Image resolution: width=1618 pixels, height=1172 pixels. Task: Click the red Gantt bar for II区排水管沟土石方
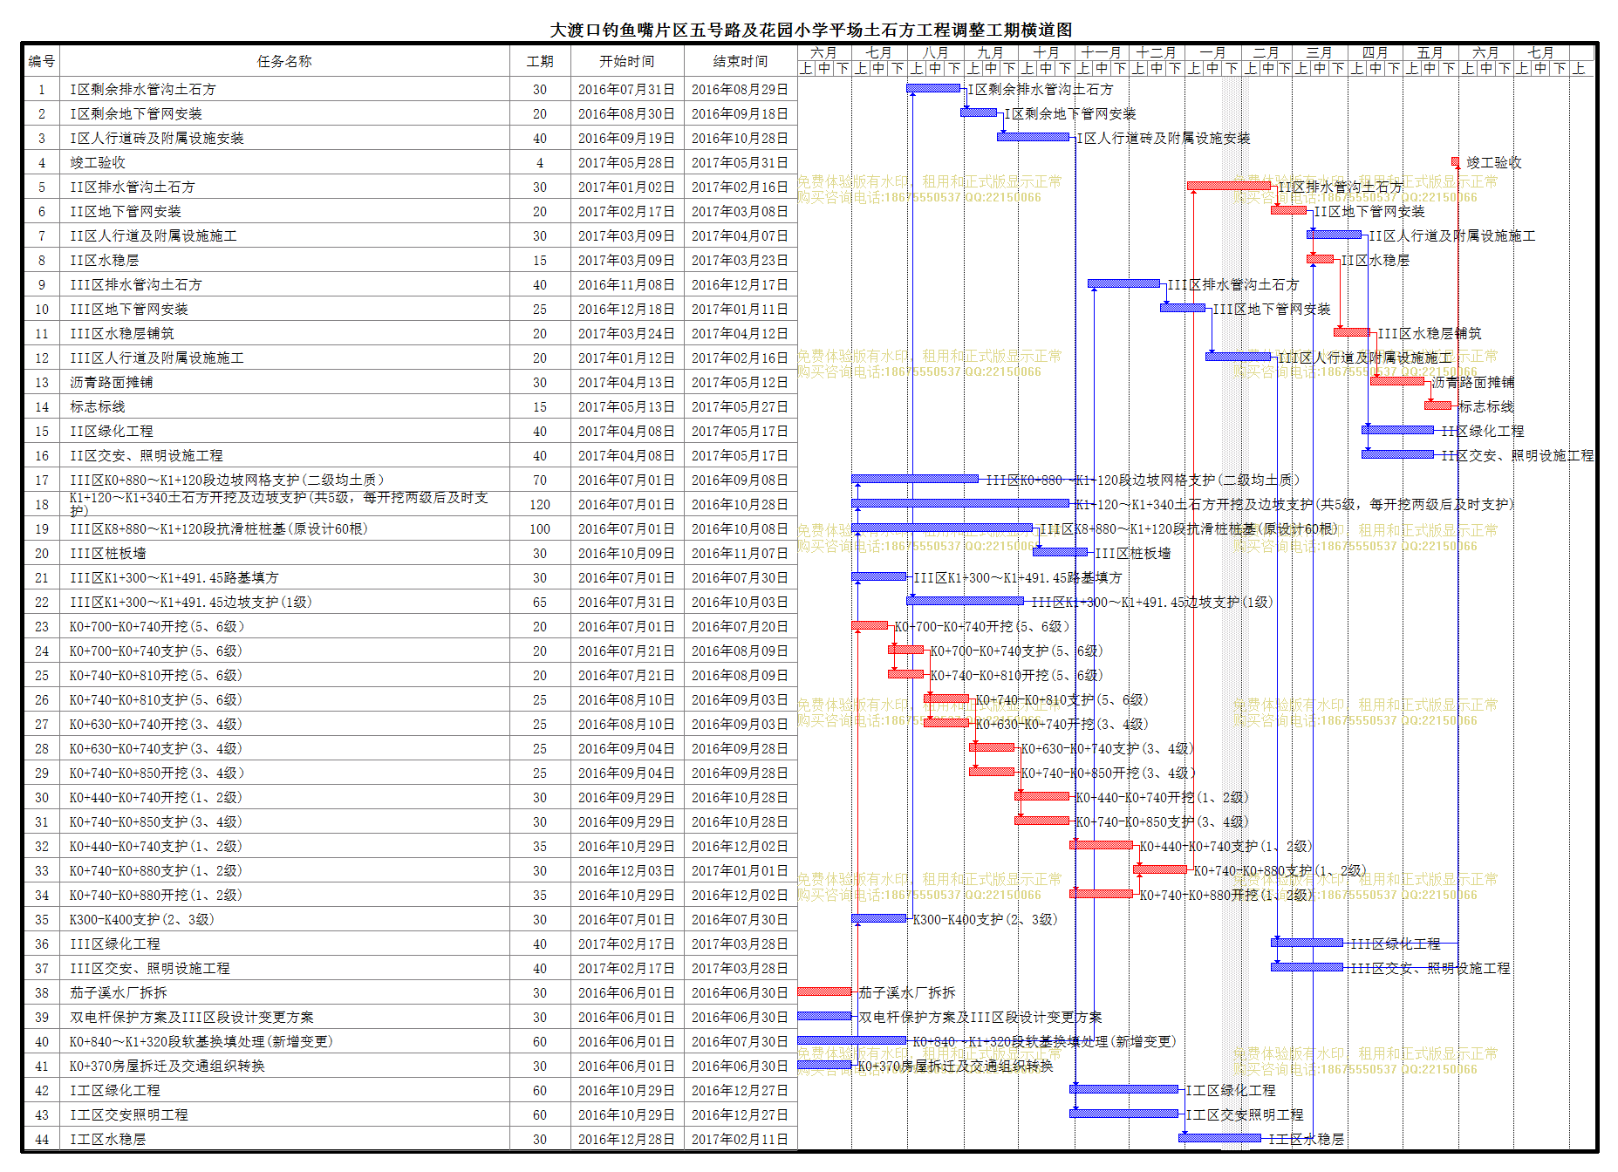pyautogui.click(x=1229, y=186)
